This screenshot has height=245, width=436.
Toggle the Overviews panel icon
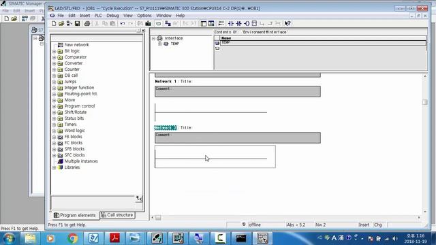204,24
